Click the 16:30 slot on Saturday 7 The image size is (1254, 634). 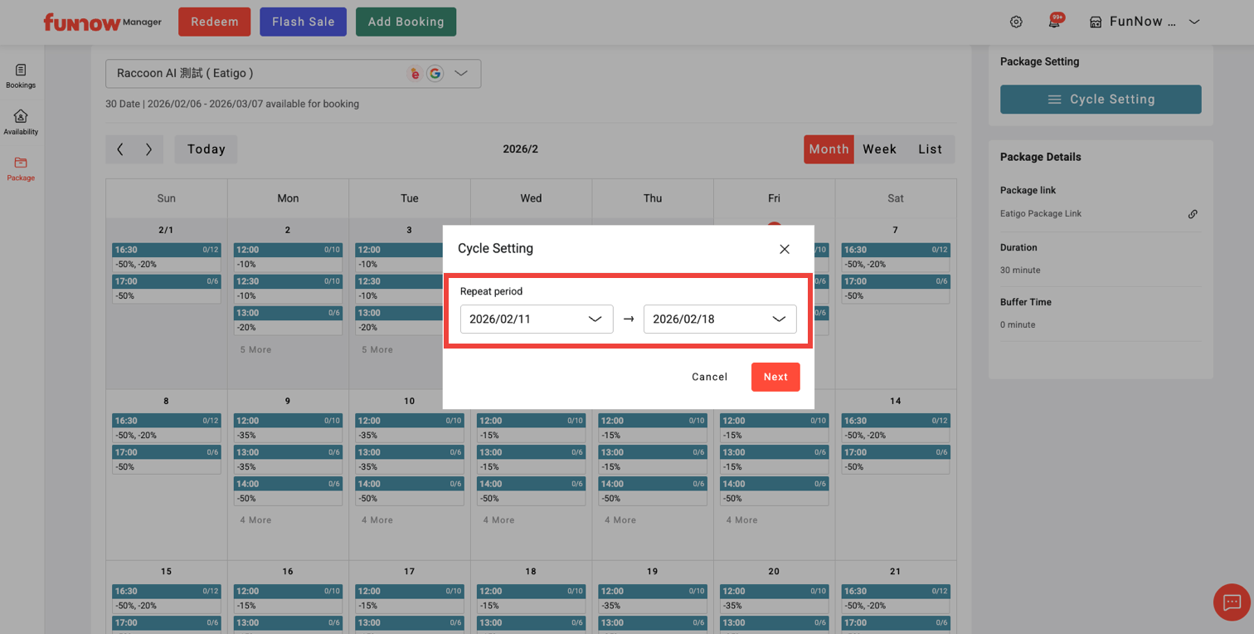(x=896, y=250)
